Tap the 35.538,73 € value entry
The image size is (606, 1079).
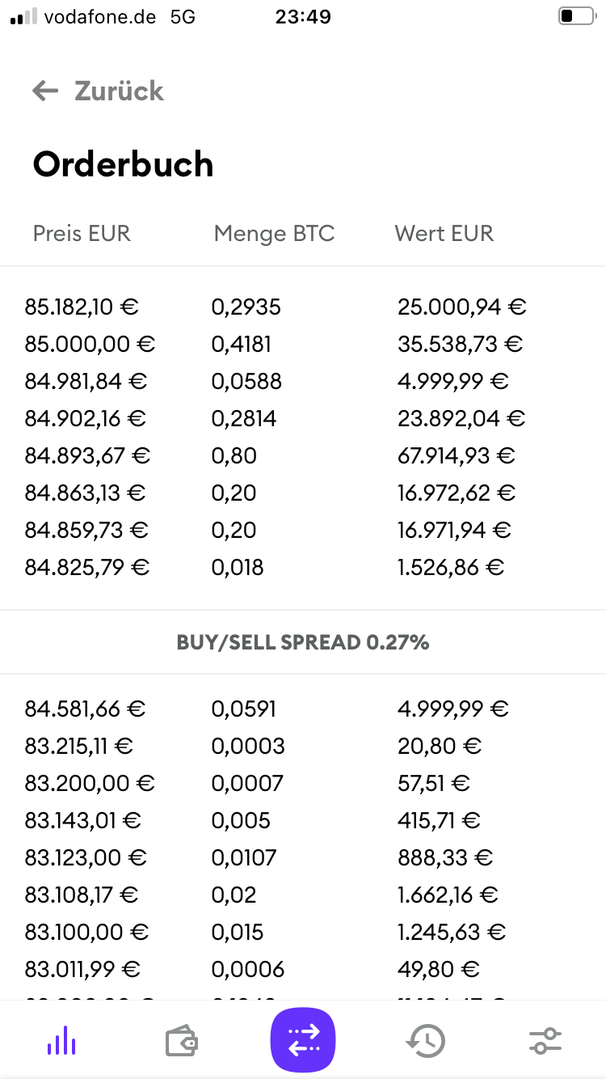pyautogui.click(x=460, y=345)
